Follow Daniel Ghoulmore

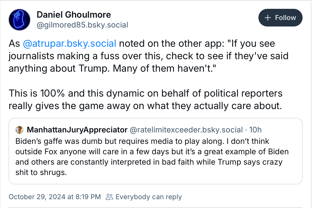(280, 18)
